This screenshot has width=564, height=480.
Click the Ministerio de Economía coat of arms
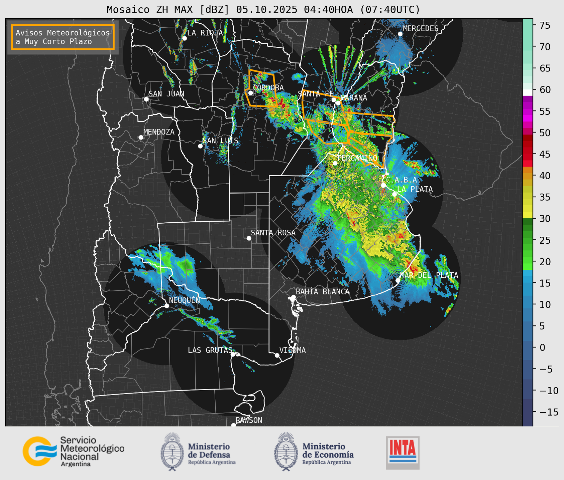click(286, 452)
